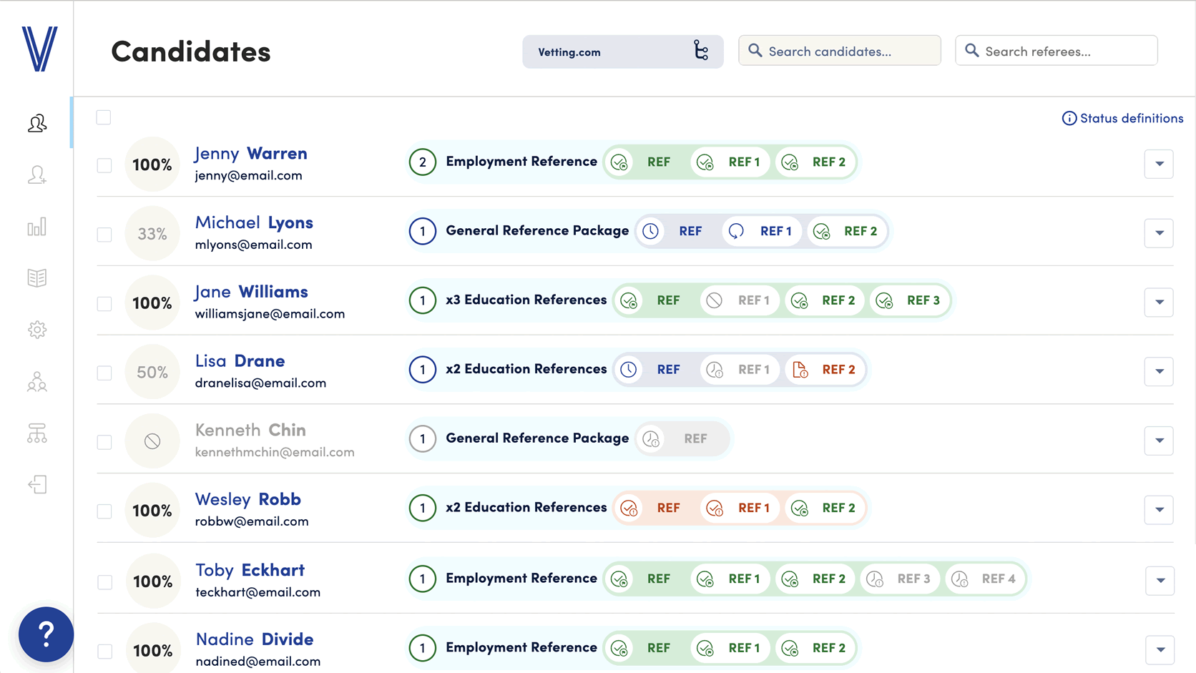Open the Vetting.com organization selector
This screenshot has width=1196, height=673.
pos(622,51)
